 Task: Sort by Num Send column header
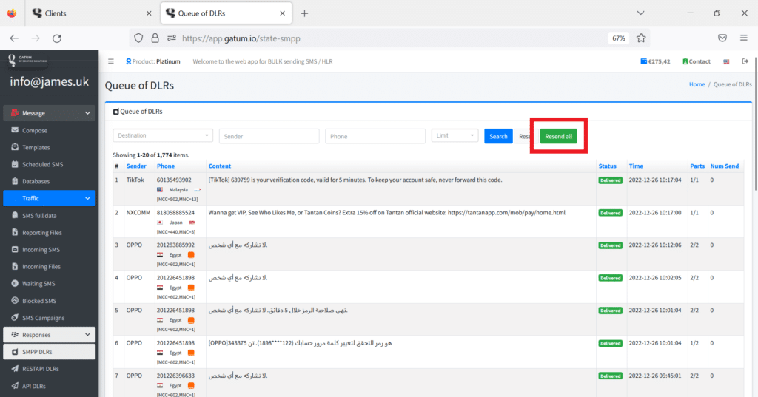pyautogui.click(x=724, y=166)
